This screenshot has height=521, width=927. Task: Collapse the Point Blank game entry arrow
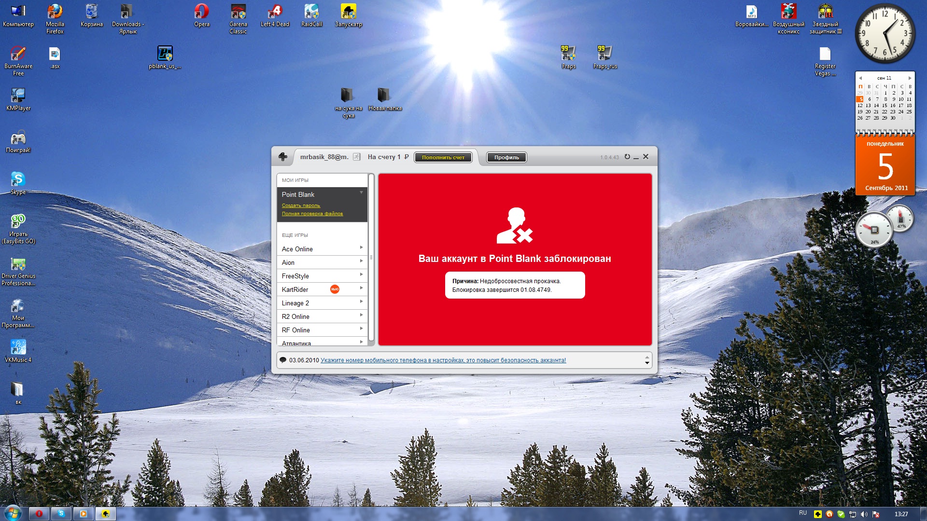pyautogui.click(x=361, y=193)
